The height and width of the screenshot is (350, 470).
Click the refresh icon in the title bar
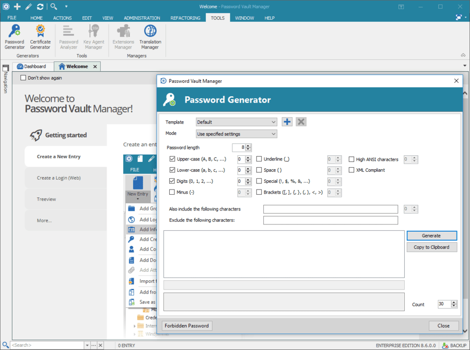click(40, 6)
